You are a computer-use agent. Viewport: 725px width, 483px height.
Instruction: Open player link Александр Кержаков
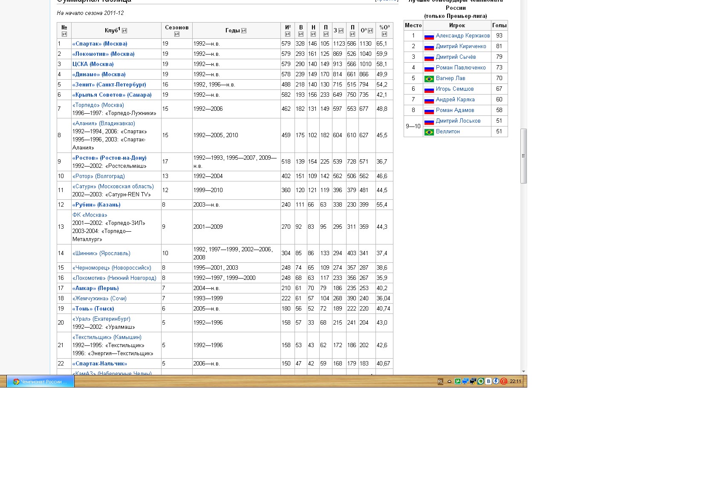point(463,36)
